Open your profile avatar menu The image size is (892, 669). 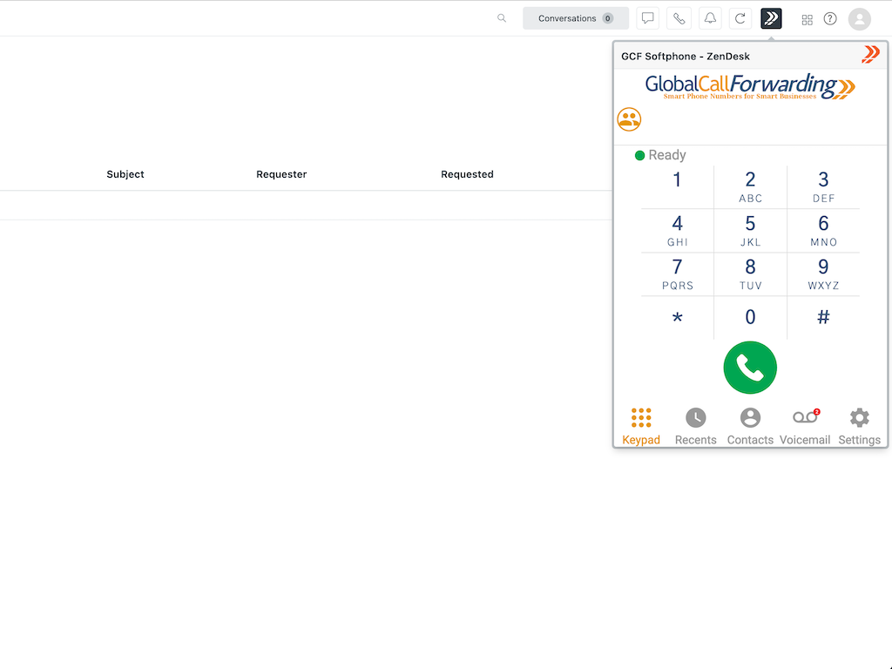pyautogui.click(x=859, y=18)
